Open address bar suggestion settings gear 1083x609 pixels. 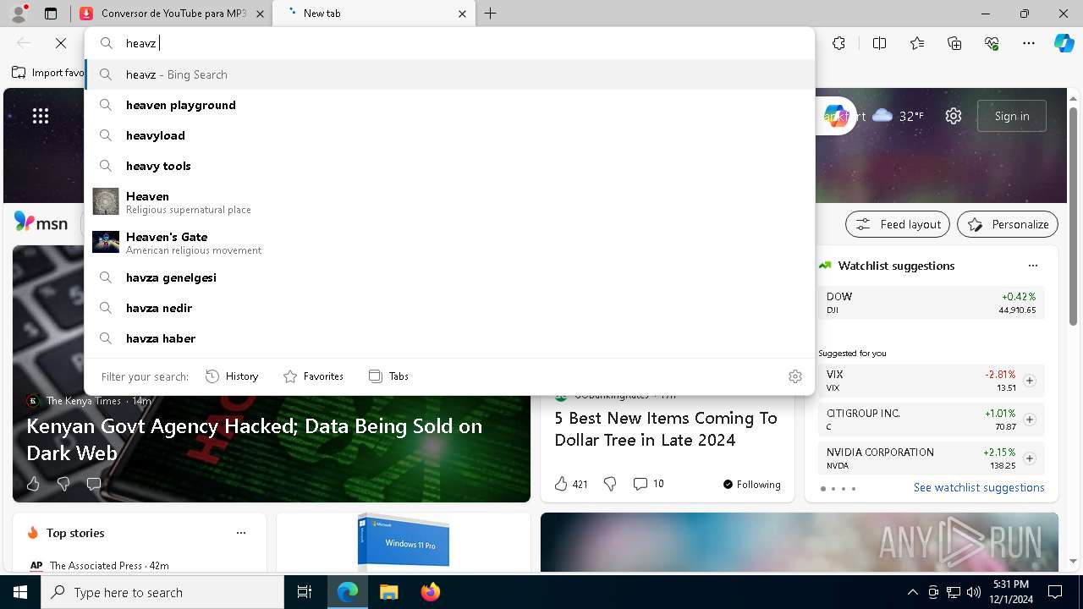[x=794, y=376]
